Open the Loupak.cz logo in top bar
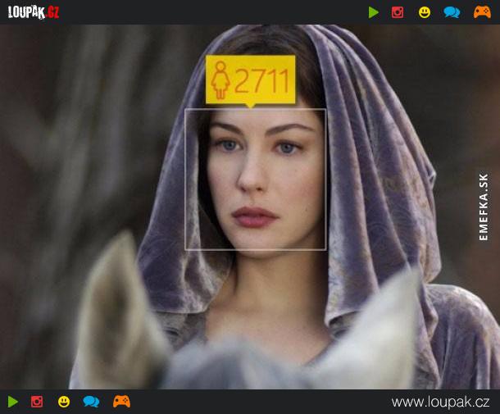This screenshot has width=500, height=414. (x=34, y=12)
